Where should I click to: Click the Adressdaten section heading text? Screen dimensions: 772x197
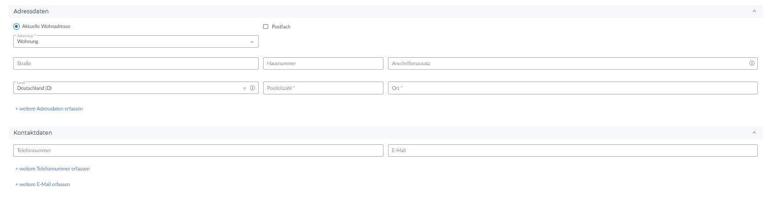pos(31,11)
